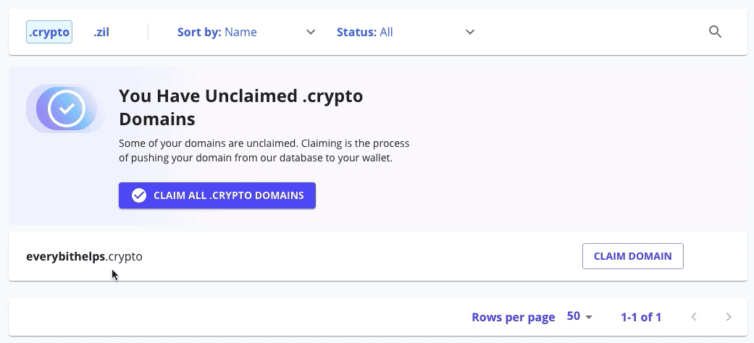Click checkmark icon inside Claim All button
This screenshot has width=754, height=343.
click(139, 195)
